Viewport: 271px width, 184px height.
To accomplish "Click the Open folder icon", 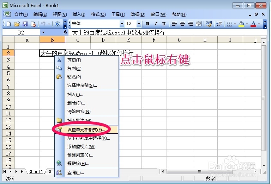I will tap(17, 24).
